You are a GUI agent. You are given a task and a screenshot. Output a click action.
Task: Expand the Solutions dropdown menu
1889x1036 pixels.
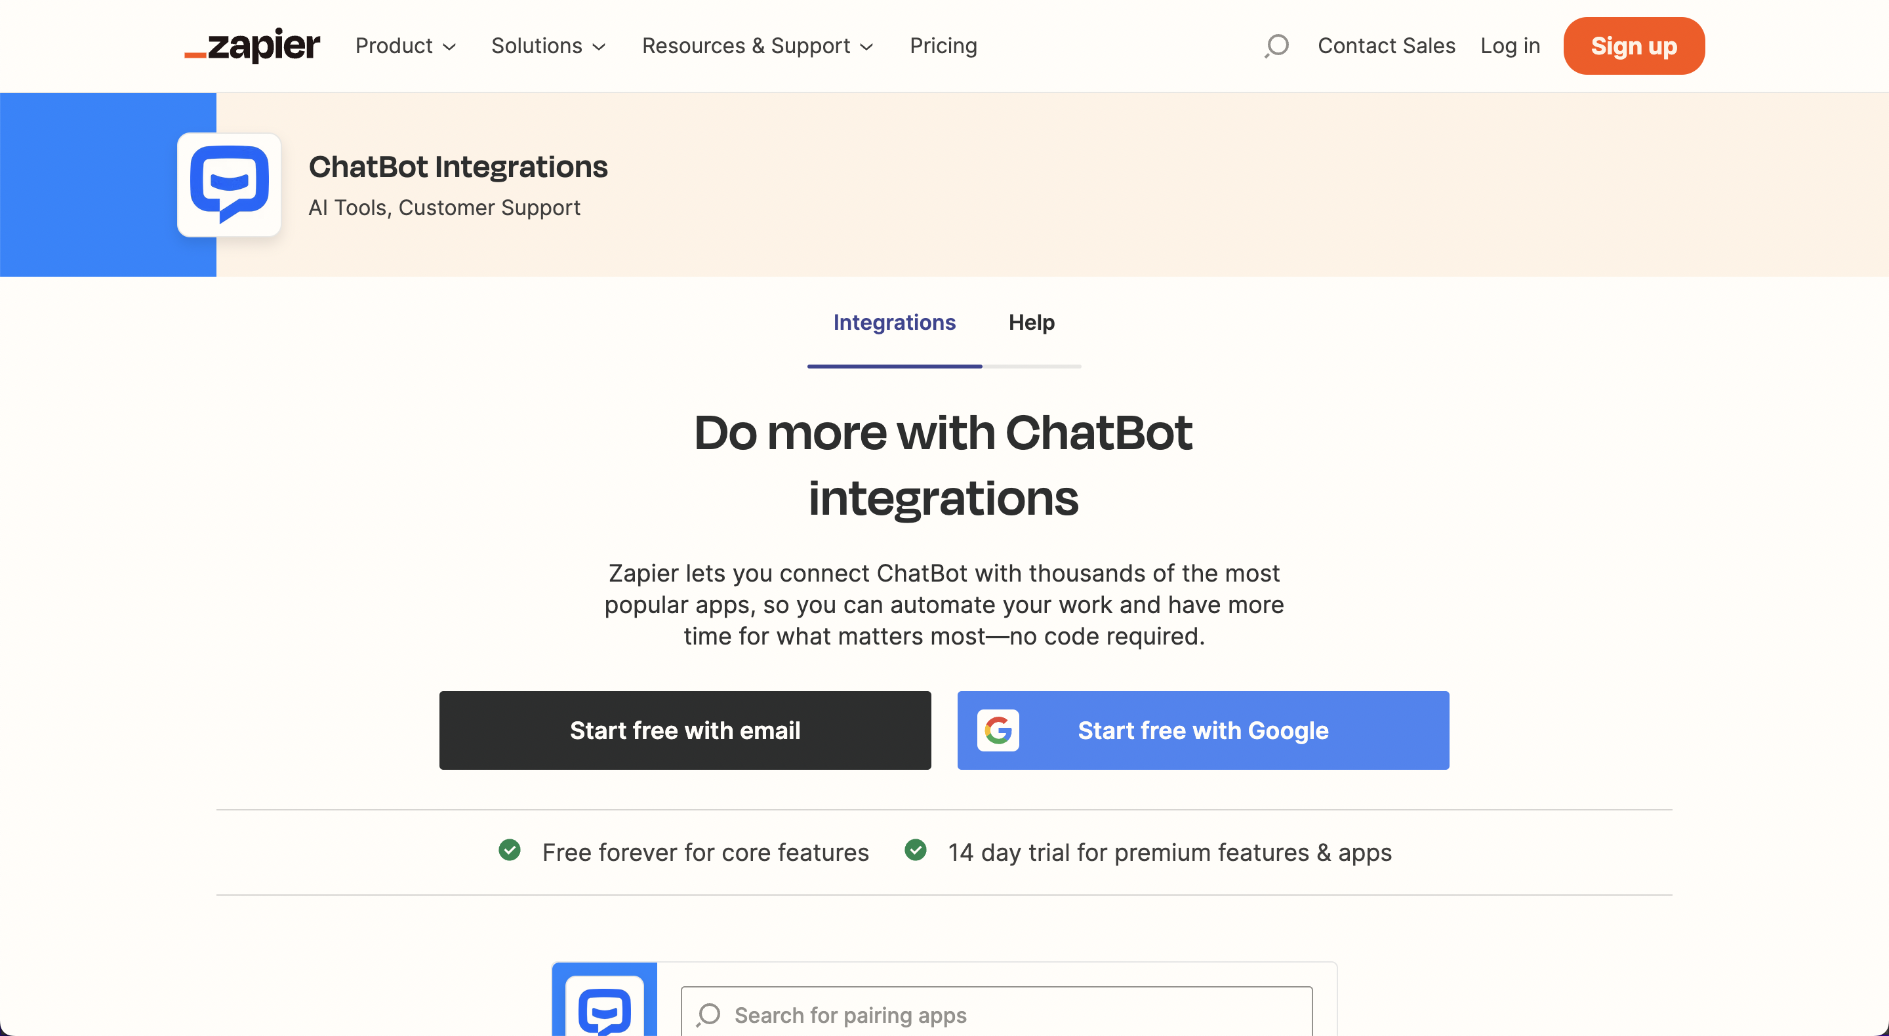click(548, 45)
